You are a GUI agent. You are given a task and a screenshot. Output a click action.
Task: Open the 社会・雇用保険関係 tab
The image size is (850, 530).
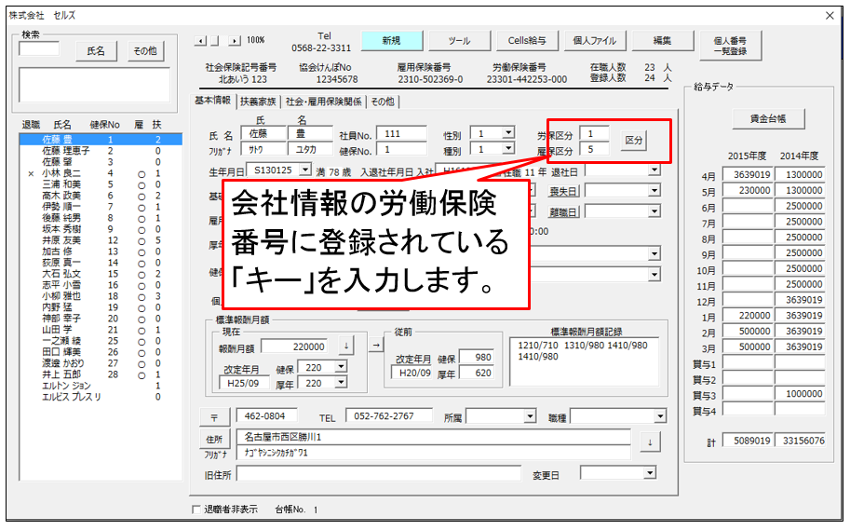324,102
